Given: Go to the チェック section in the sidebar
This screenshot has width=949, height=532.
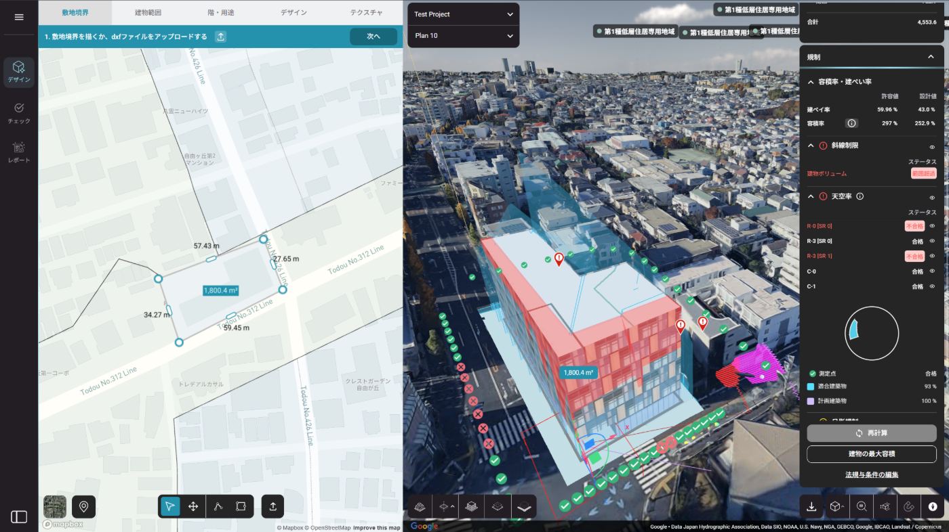Looking at the screenshot, I should click(19, 113).
